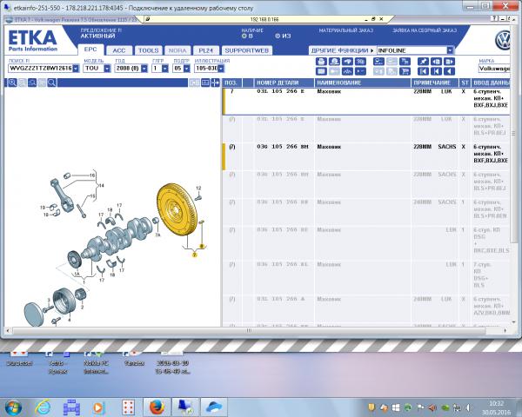This screenshot has width=522, height=417.
Task: Open the Модель TOU dropdown
Action: (107, 68)
